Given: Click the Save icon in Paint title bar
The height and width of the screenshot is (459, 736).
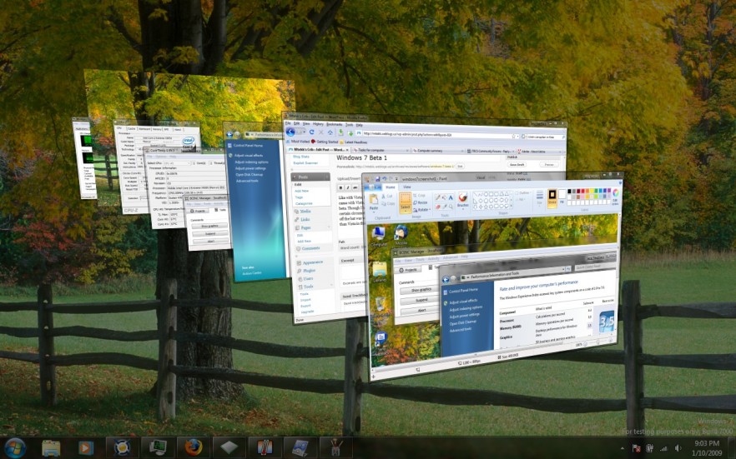Looking at the screenshot, I should [378, 179].
